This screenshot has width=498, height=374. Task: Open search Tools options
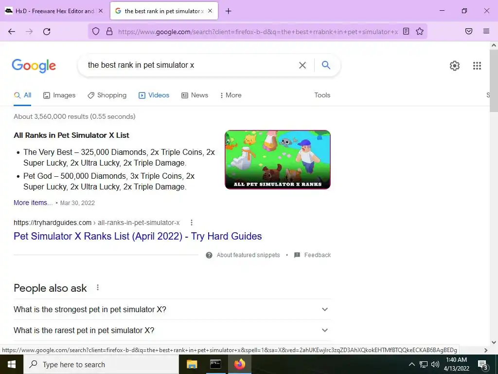tap(322, 95)
